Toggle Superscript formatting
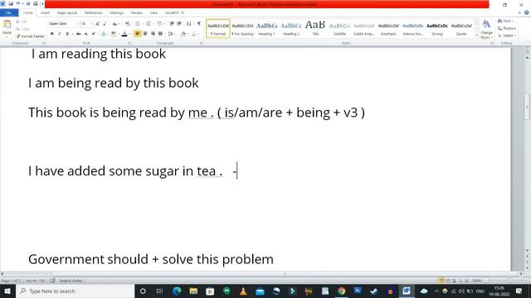The image size is (531, 298). (94, 34)
